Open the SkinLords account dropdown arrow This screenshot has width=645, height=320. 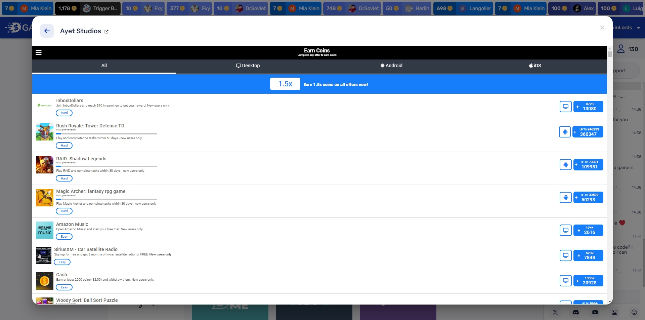pyautogui.click(x=638, y=28)
